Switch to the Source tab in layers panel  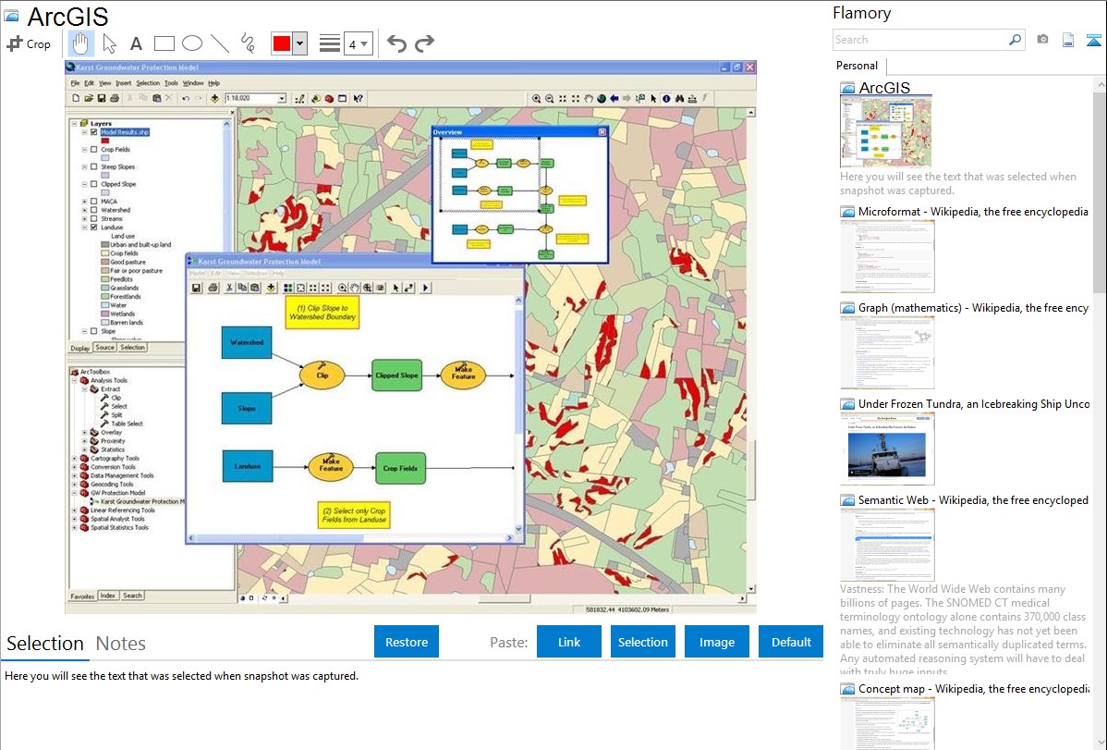[x=104, y=348]
